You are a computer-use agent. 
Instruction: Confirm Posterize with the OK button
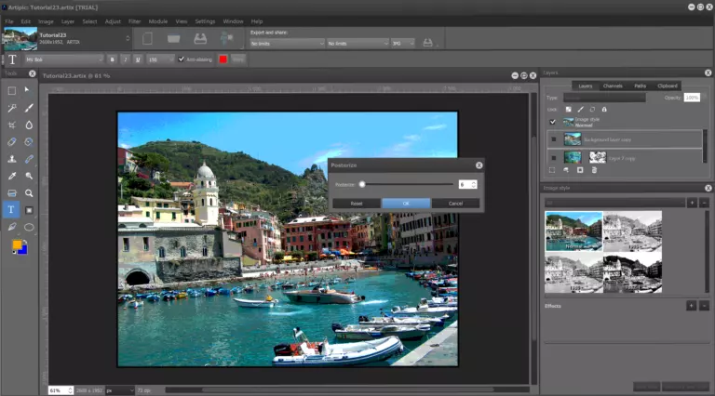[406, 203]
